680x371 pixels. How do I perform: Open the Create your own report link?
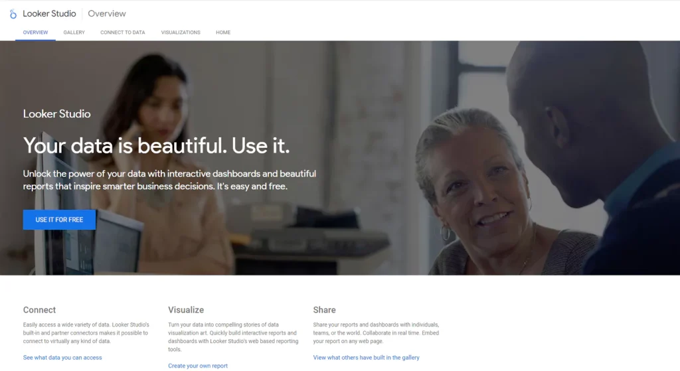(198, 366)
